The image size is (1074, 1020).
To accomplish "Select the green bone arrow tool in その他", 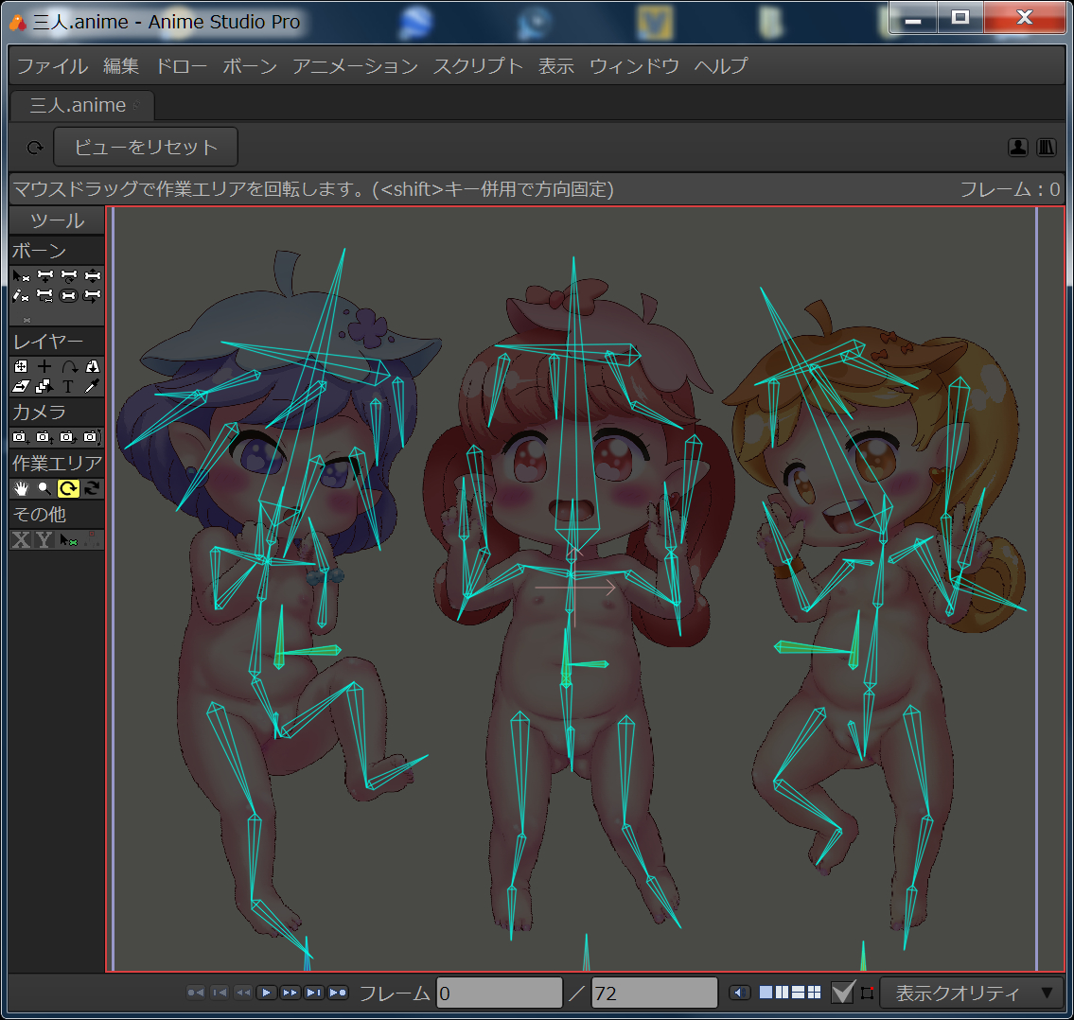I will 68,539.
